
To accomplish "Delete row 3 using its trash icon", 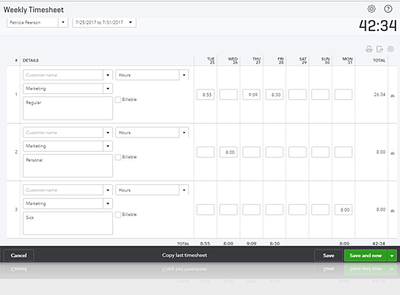I will 392,211.
